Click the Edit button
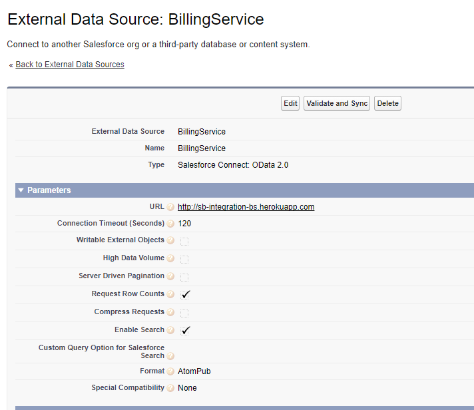 point(290,103)
